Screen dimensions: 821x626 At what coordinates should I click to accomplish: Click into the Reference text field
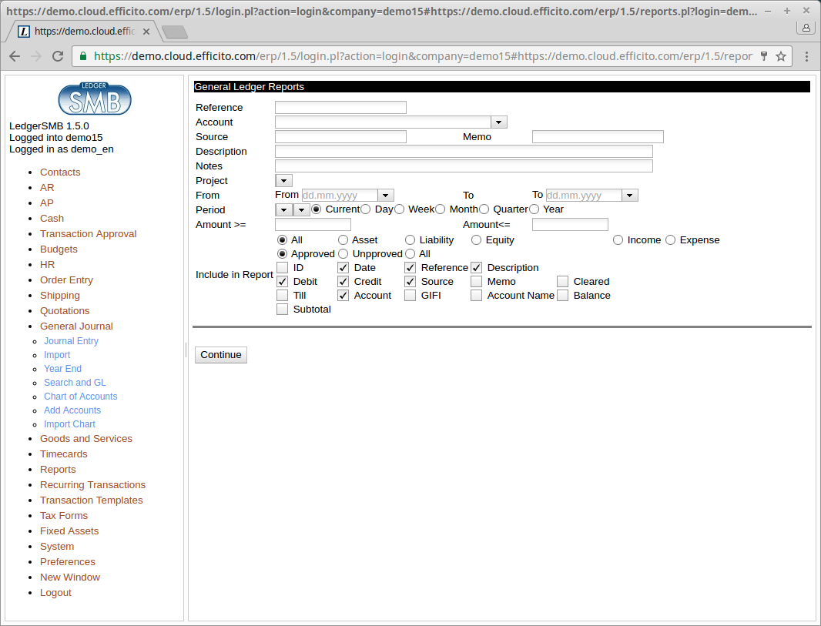[x=340, y=108]
